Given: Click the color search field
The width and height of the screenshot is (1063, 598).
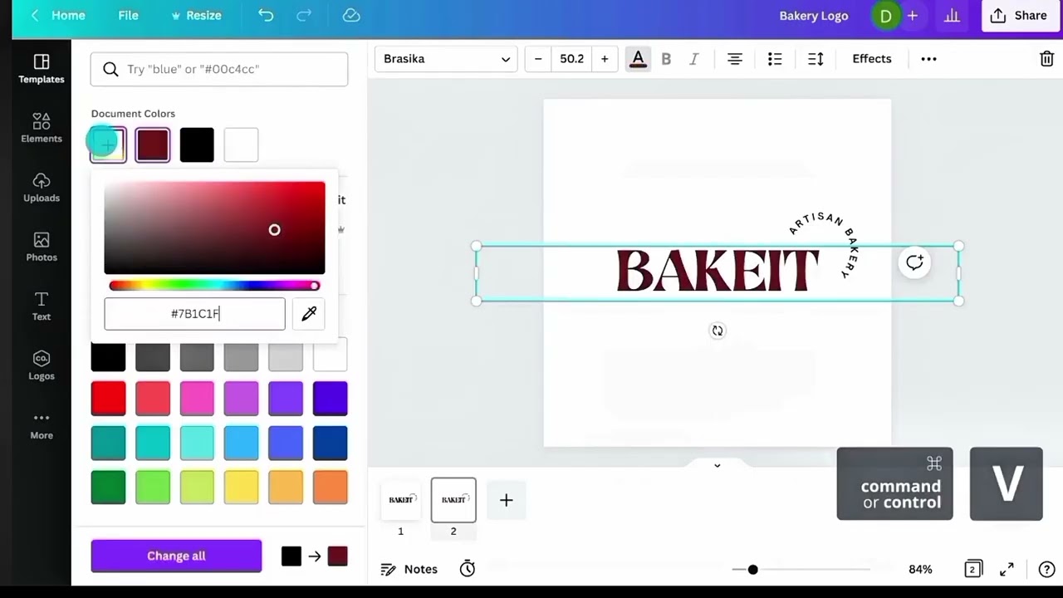Looking at the screenshot, I should [x=219, y=69].
